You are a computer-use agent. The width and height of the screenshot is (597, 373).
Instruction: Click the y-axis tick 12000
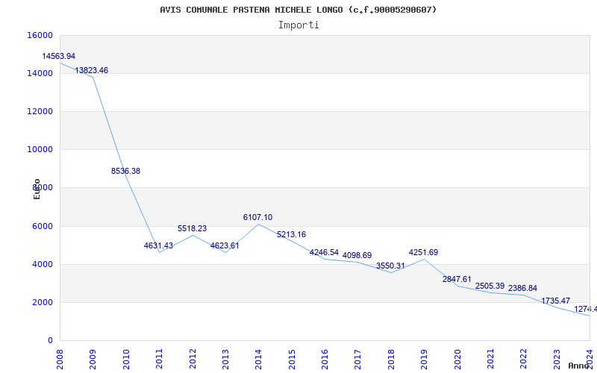(x=40, y=111)
